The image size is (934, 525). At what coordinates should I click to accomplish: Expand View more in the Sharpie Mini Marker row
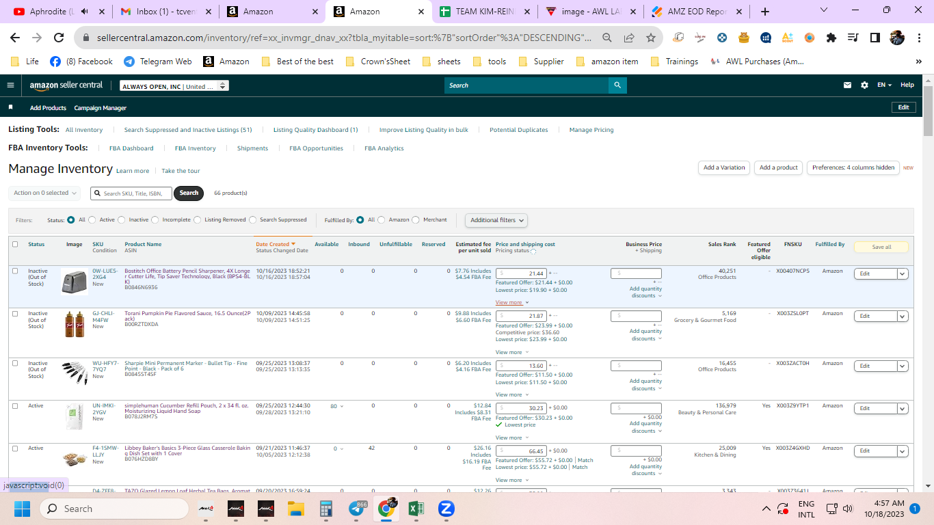[512, 395]
